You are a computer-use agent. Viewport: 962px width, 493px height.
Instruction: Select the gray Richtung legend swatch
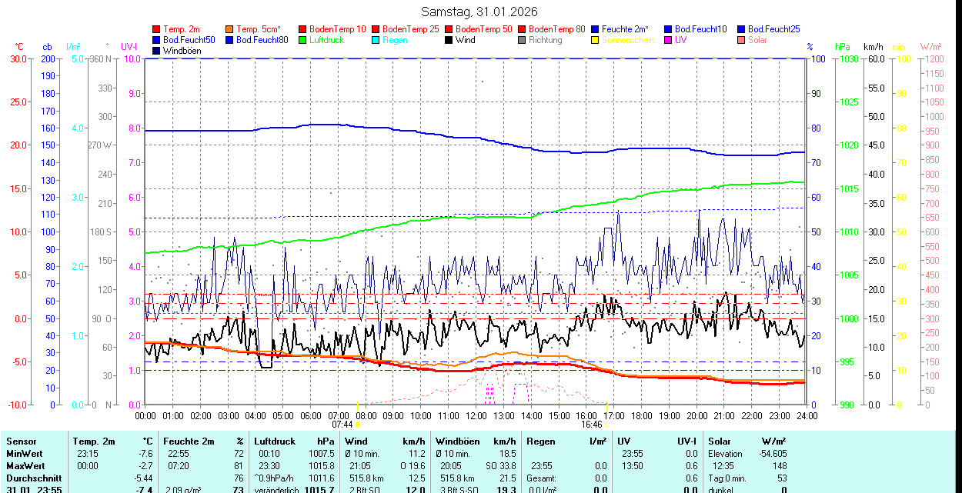pyautogui.click(x=523, y=40)
